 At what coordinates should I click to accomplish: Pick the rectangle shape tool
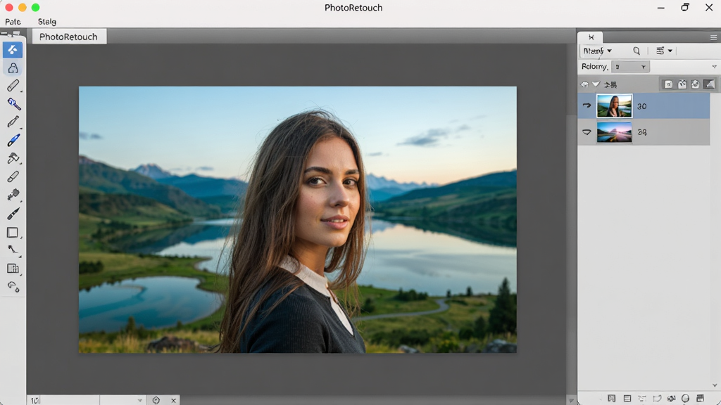click(13, 232)
